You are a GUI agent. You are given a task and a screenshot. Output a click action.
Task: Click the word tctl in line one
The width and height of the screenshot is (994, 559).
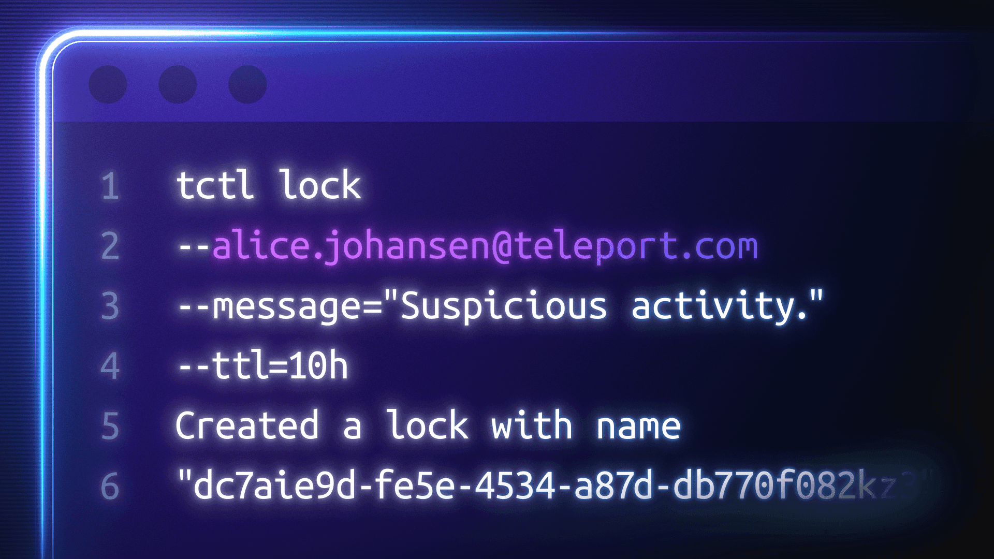pyautogui.click(x=216, y=184)
